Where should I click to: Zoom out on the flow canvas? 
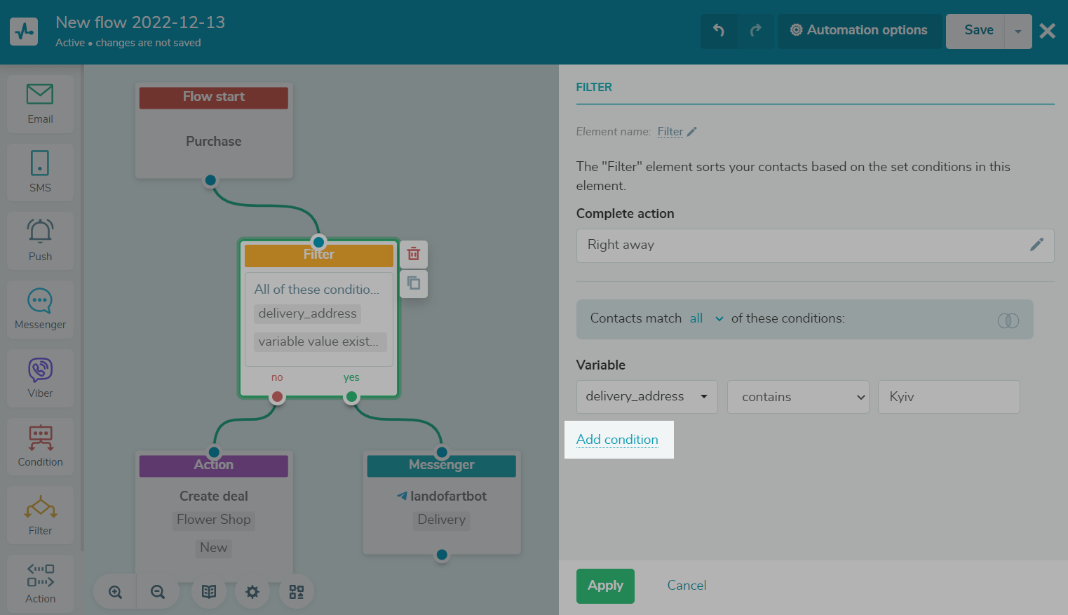tap(158, 592)
